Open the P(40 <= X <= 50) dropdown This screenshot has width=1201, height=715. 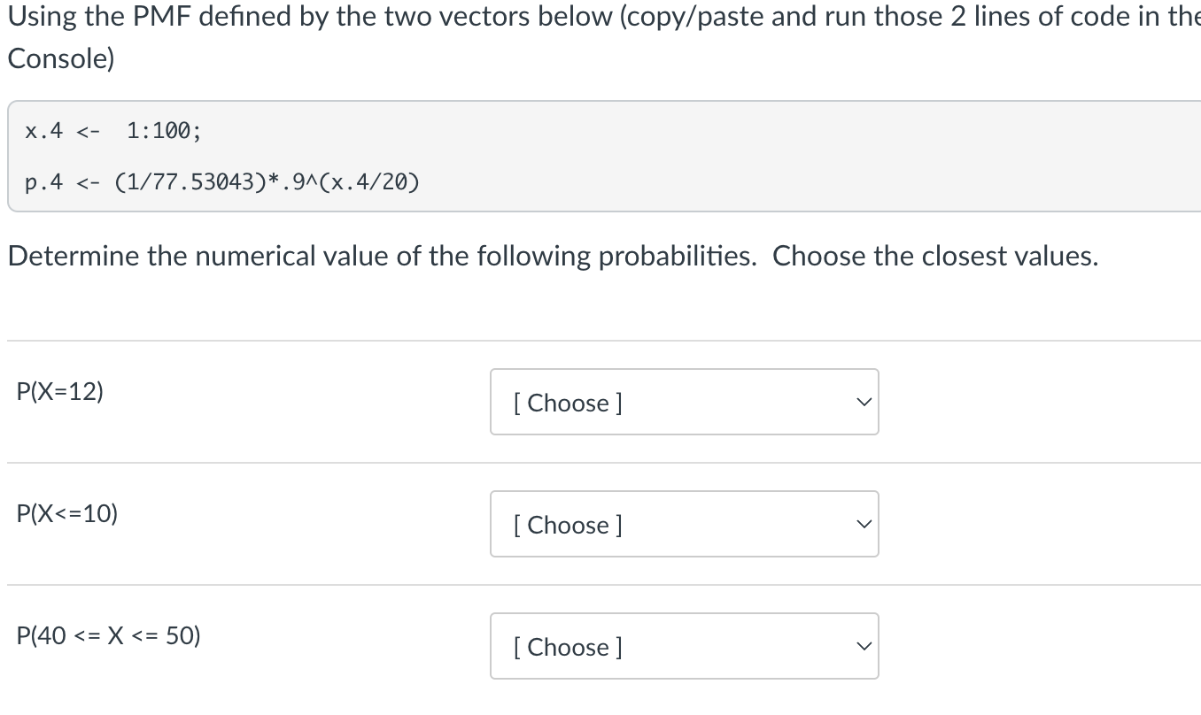(x=683, y=646)
